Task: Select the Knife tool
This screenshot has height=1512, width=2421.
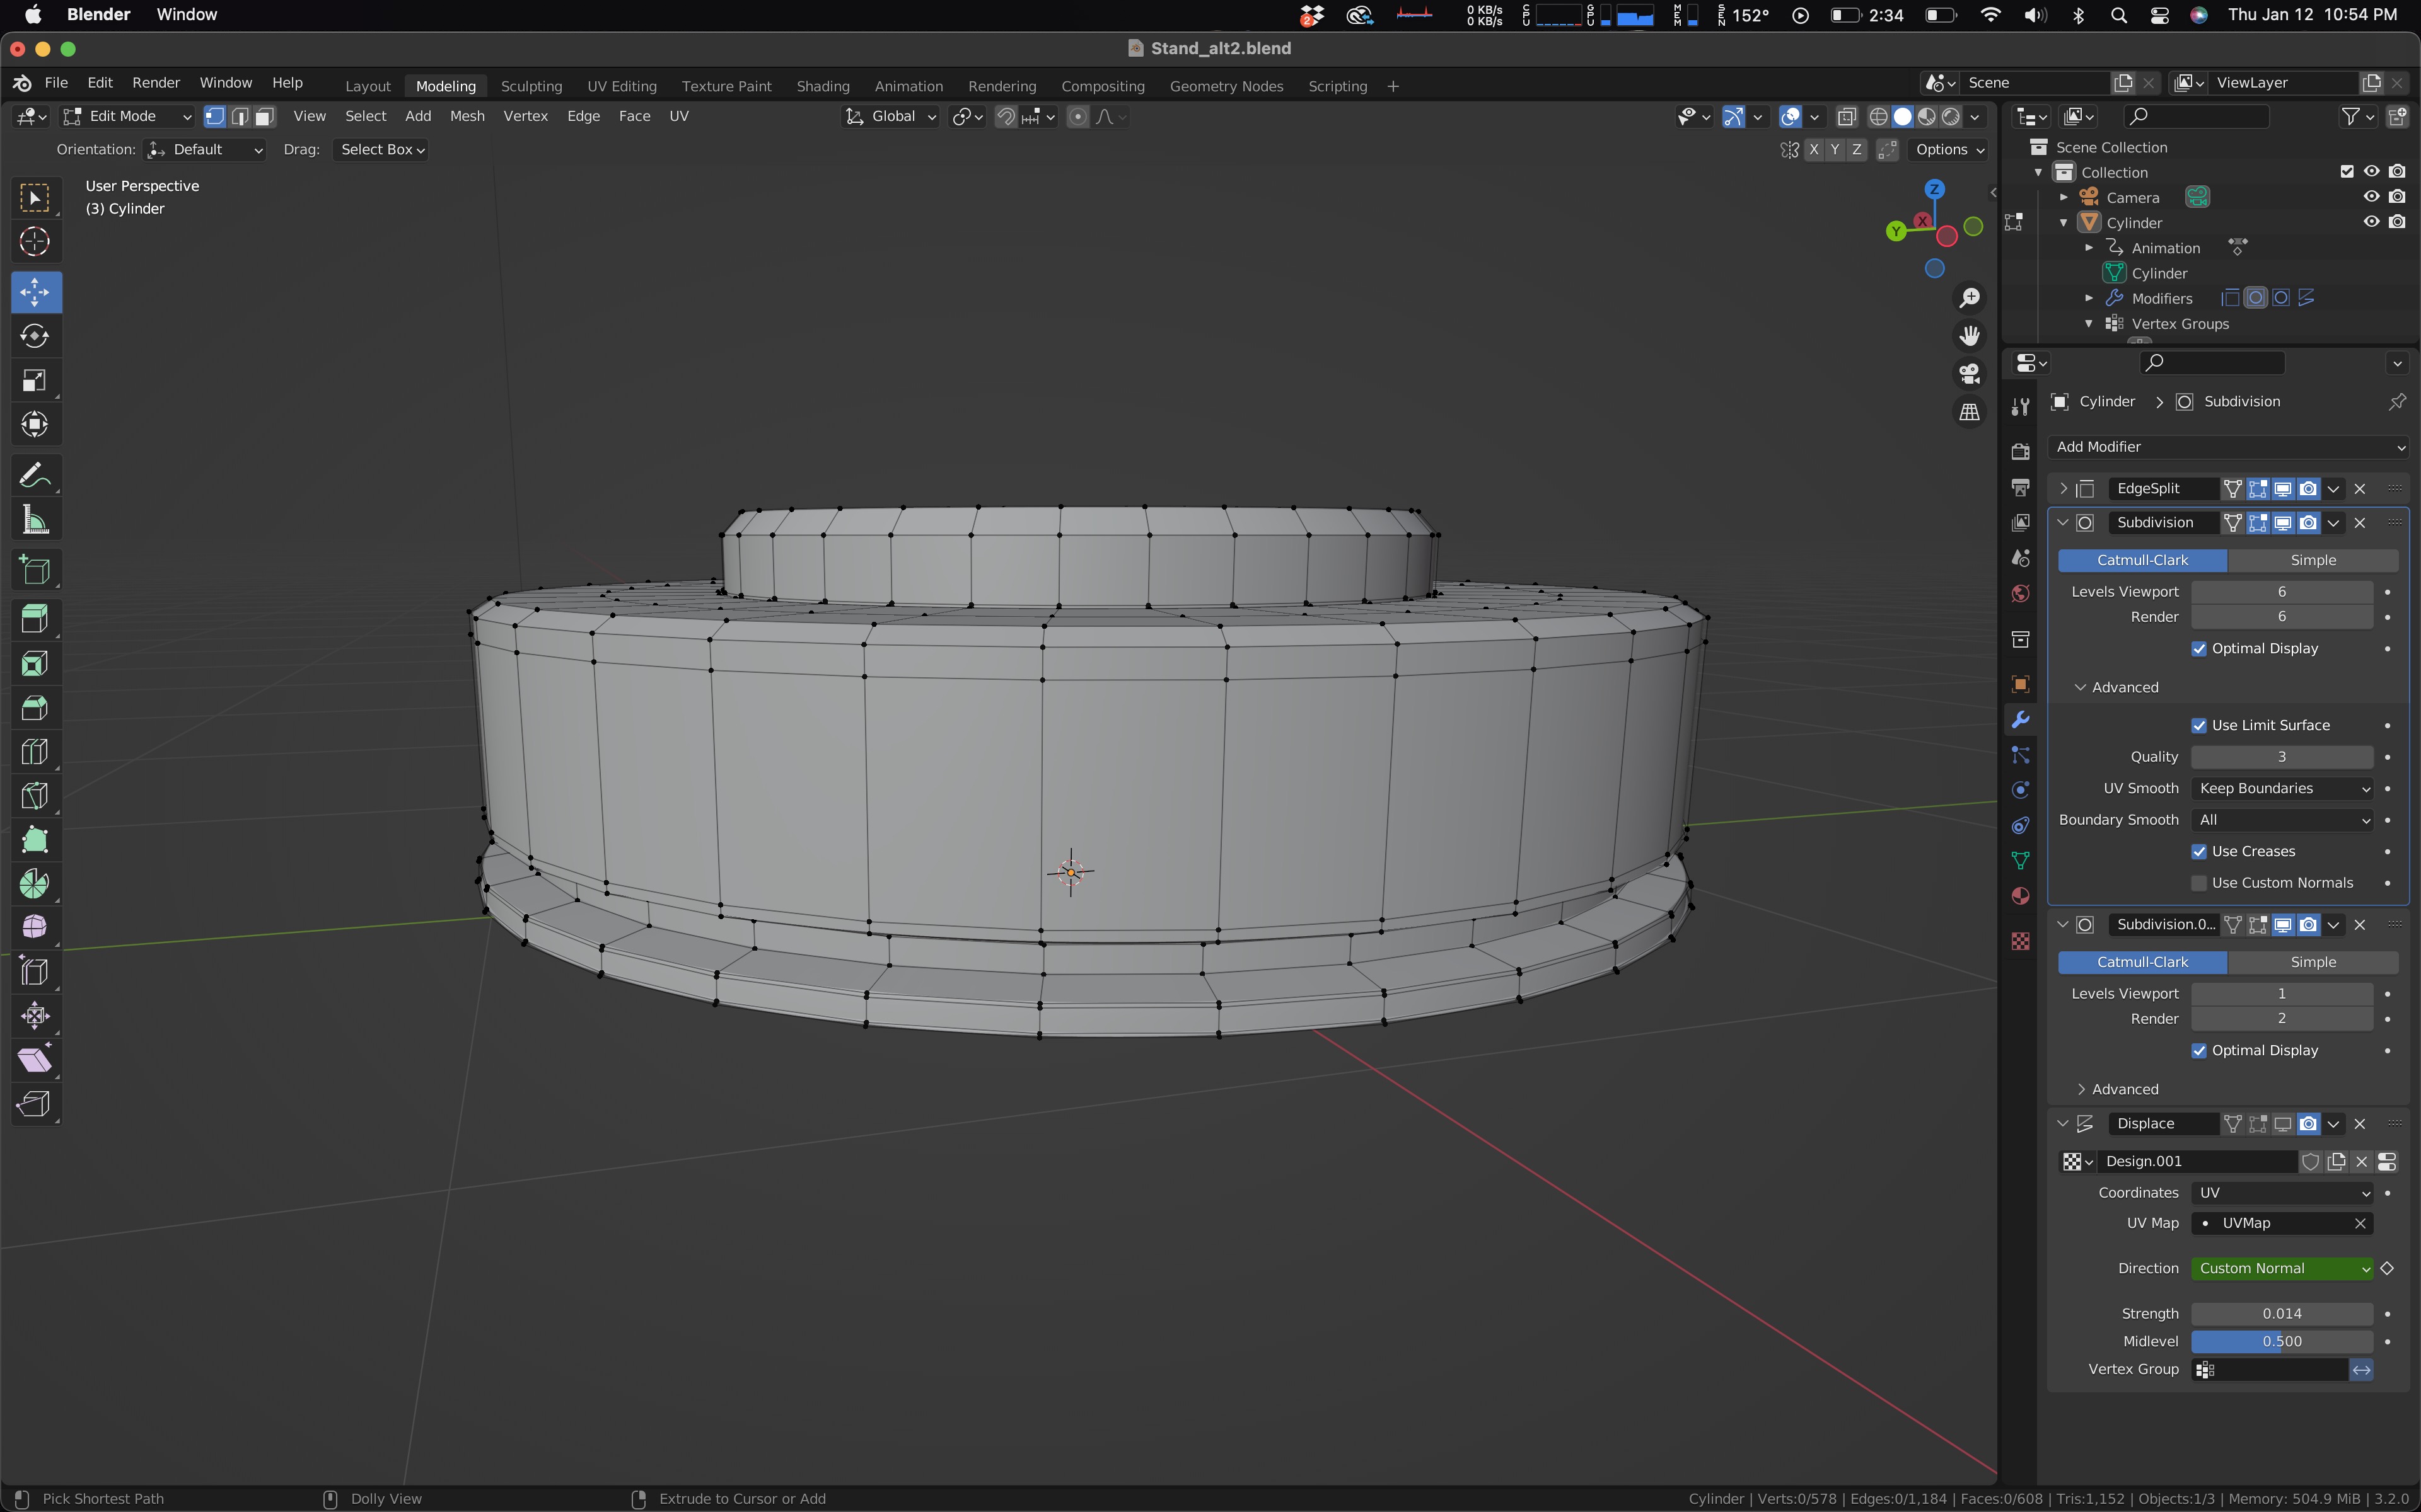Action: [x=35, y=796]
